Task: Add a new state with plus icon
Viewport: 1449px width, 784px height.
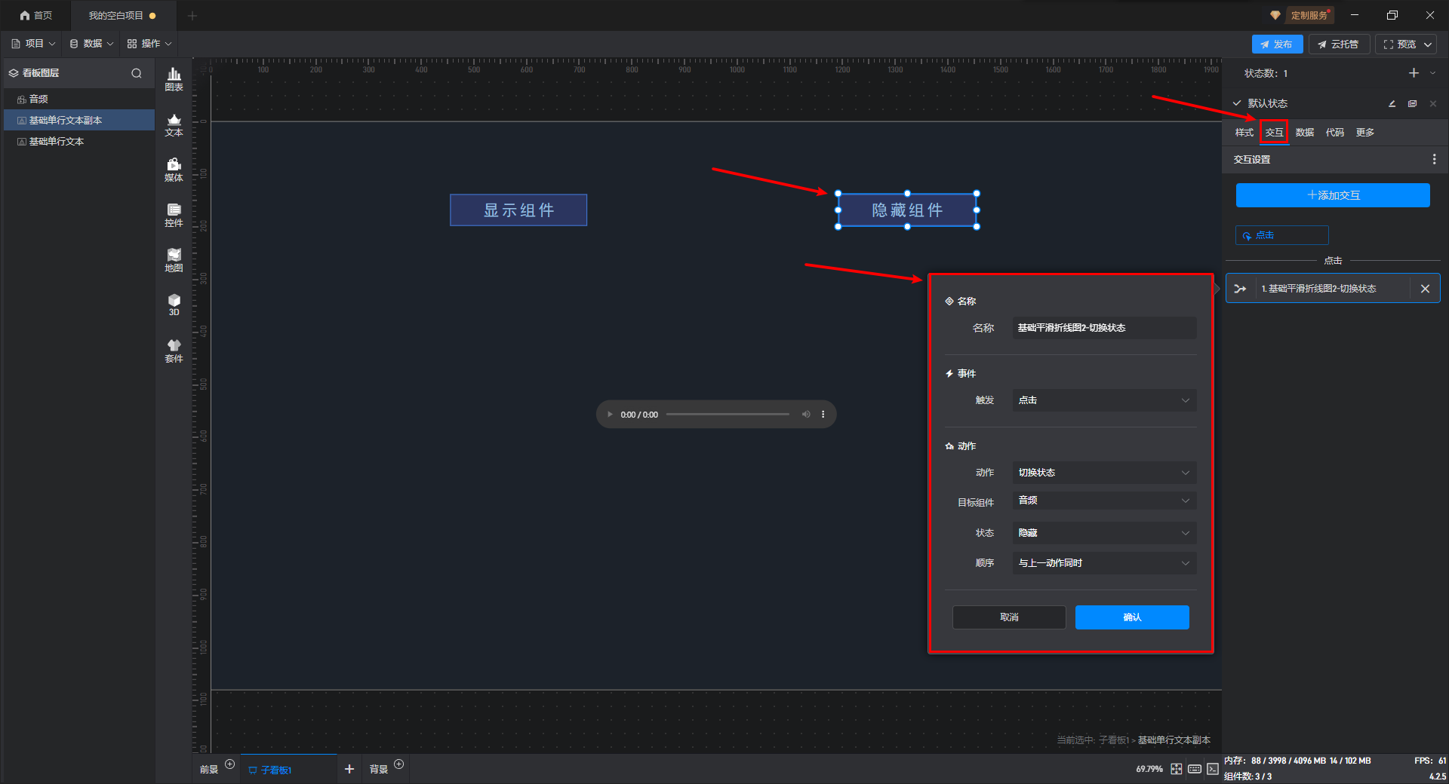Action: (x=1414, y=73)
